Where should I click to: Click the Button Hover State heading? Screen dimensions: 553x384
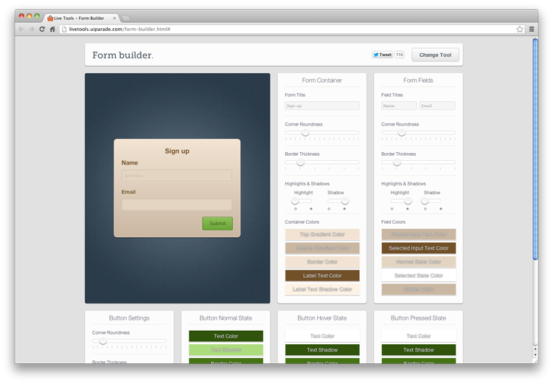322,318
